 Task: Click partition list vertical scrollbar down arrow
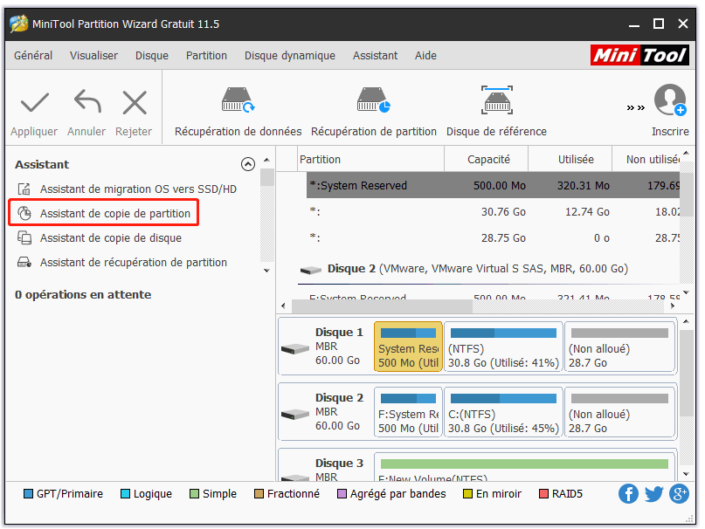pyautogui.click(x=686, y=292)
